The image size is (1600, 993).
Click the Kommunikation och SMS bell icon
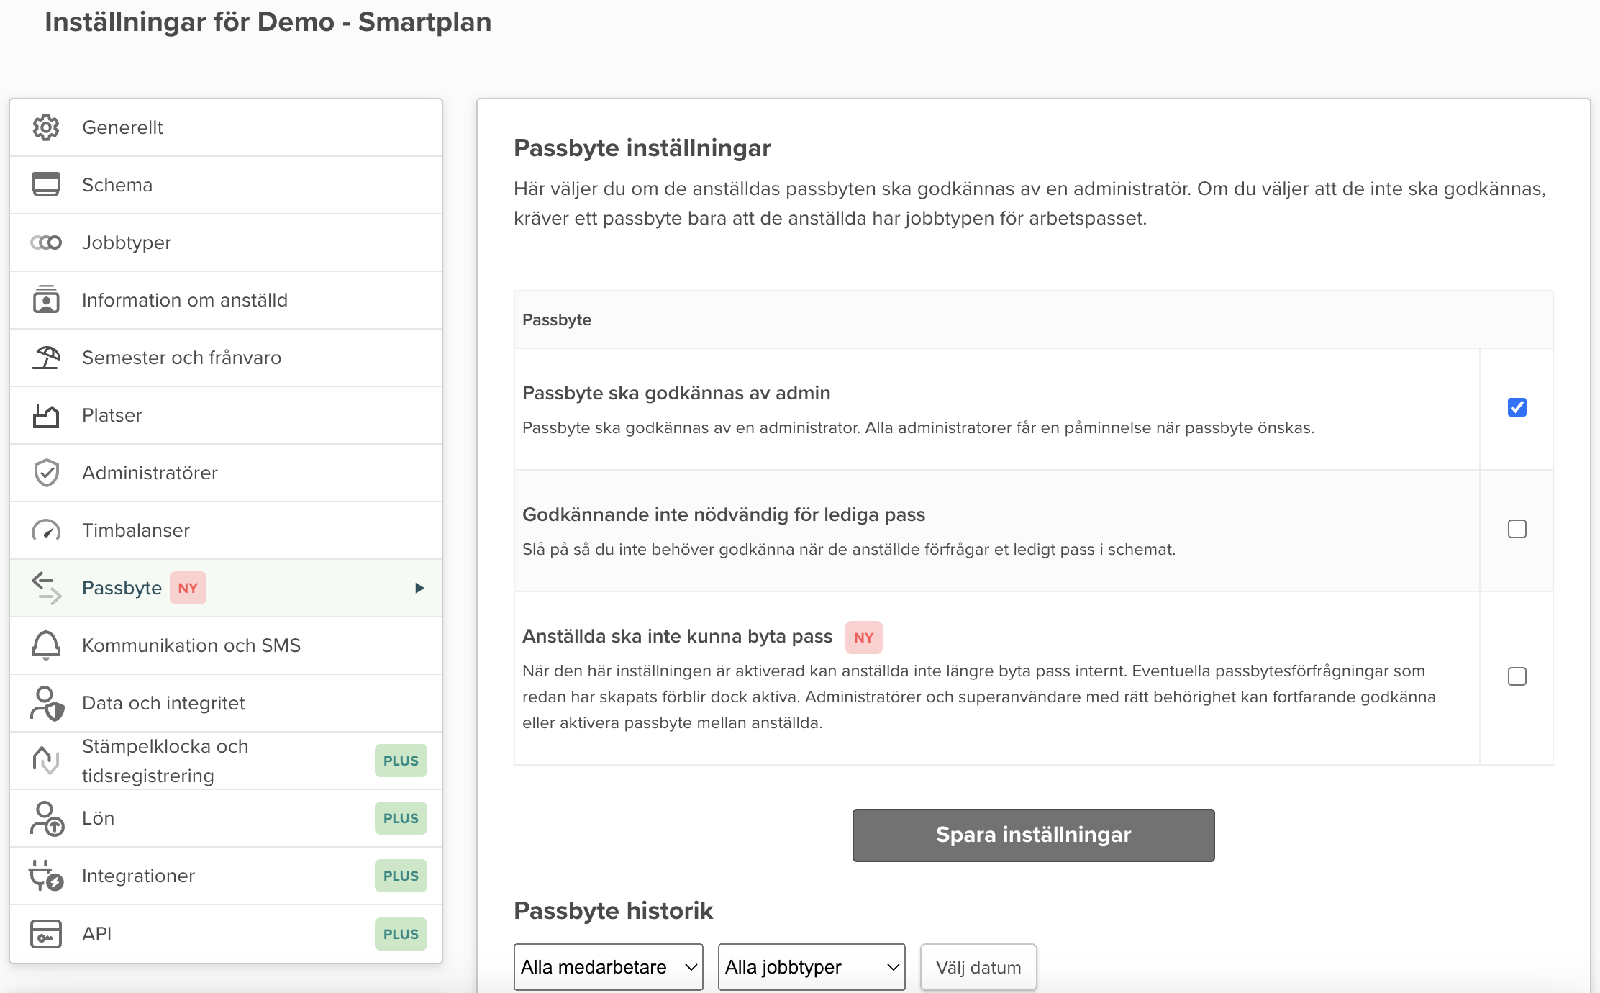46,645
